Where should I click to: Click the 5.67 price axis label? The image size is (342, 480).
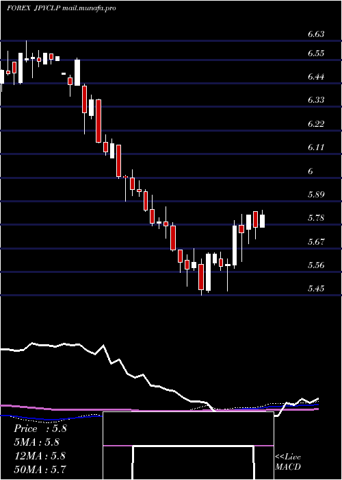tap(315, 241)
